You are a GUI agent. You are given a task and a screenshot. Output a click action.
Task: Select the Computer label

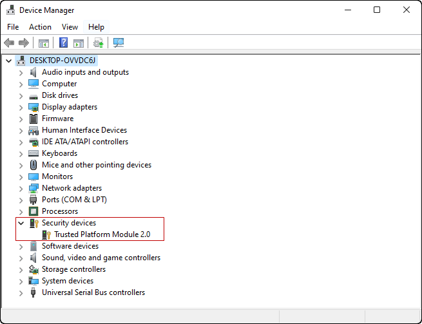pos(59,84)
